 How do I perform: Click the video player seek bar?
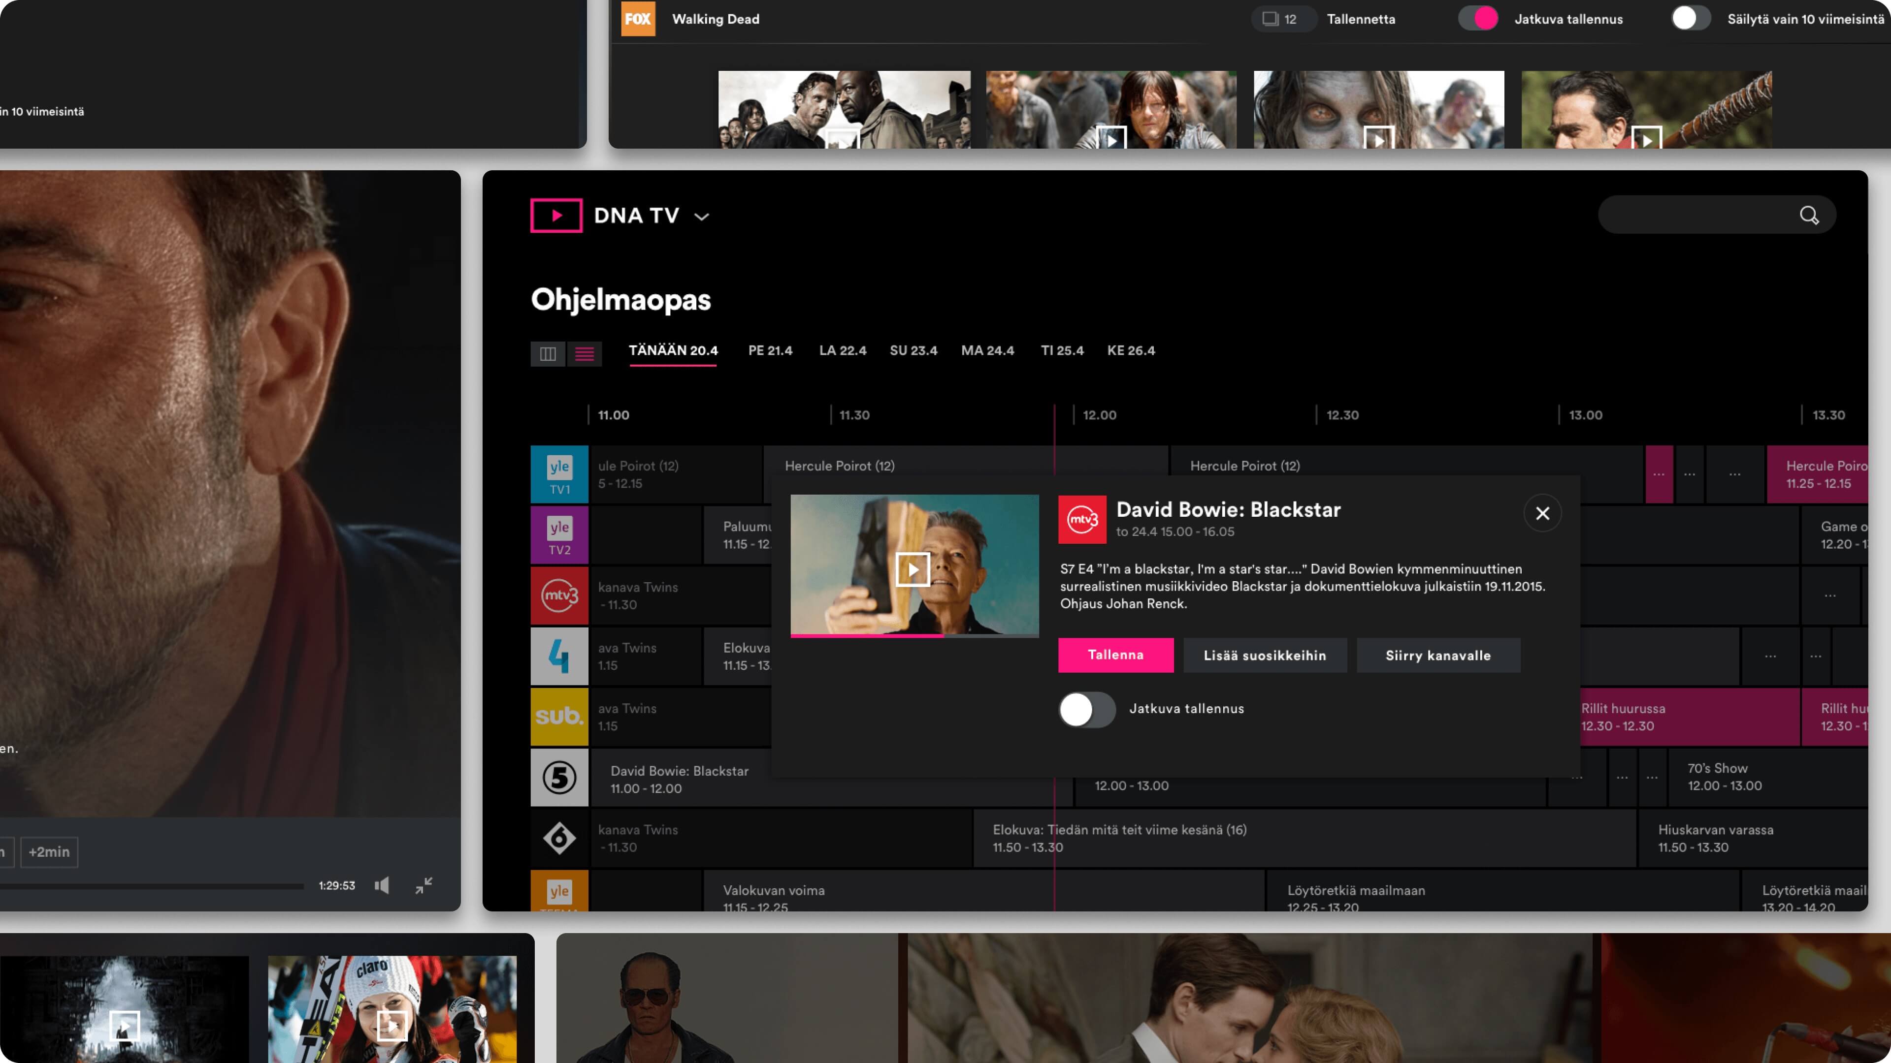click(x=152, y=886)
